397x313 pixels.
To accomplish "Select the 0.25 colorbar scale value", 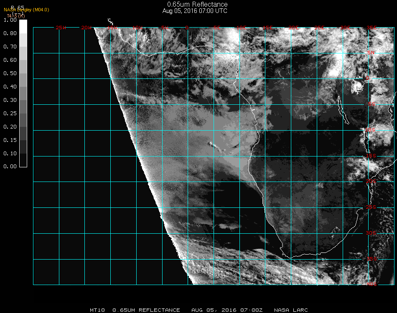I will coord(10,114).
